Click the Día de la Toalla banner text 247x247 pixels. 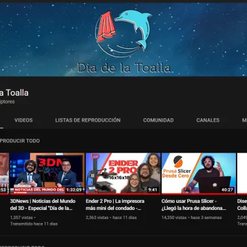click(x=124, y=68)
